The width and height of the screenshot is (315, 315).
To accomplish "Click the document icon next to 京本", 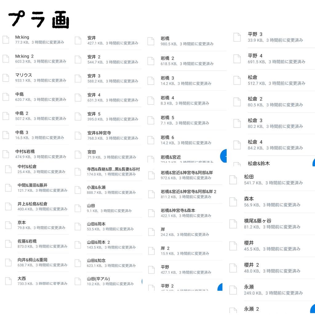I will click(8, 225).
